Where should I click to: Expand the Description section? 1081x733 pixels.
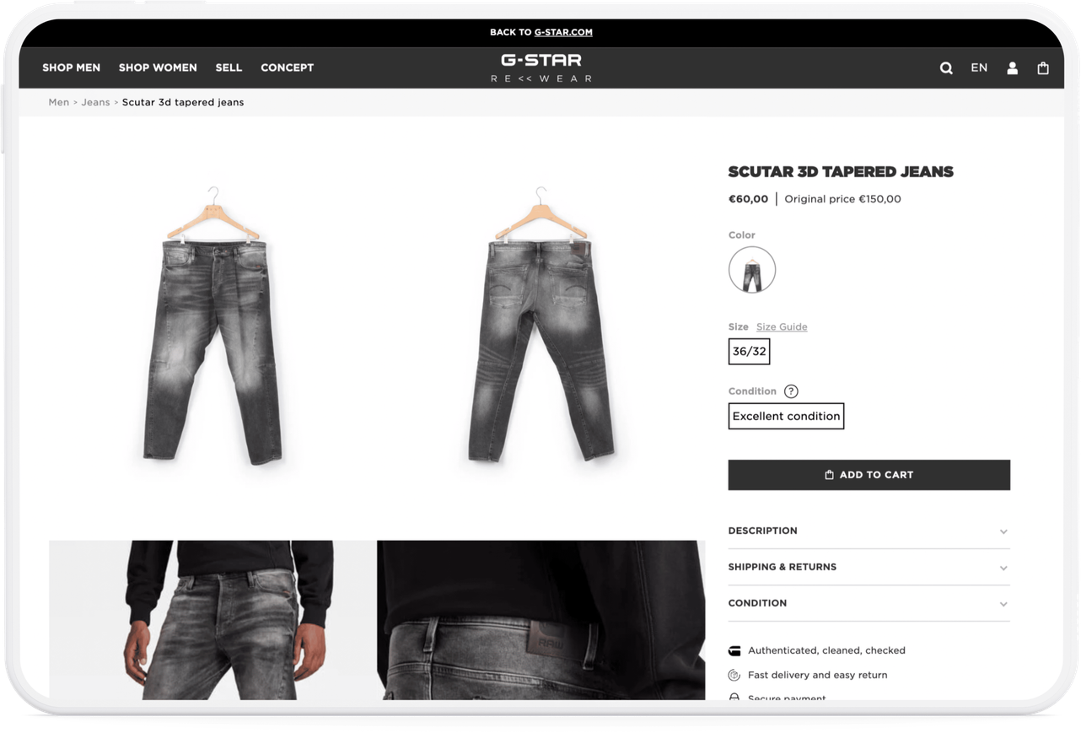(869, 531)
